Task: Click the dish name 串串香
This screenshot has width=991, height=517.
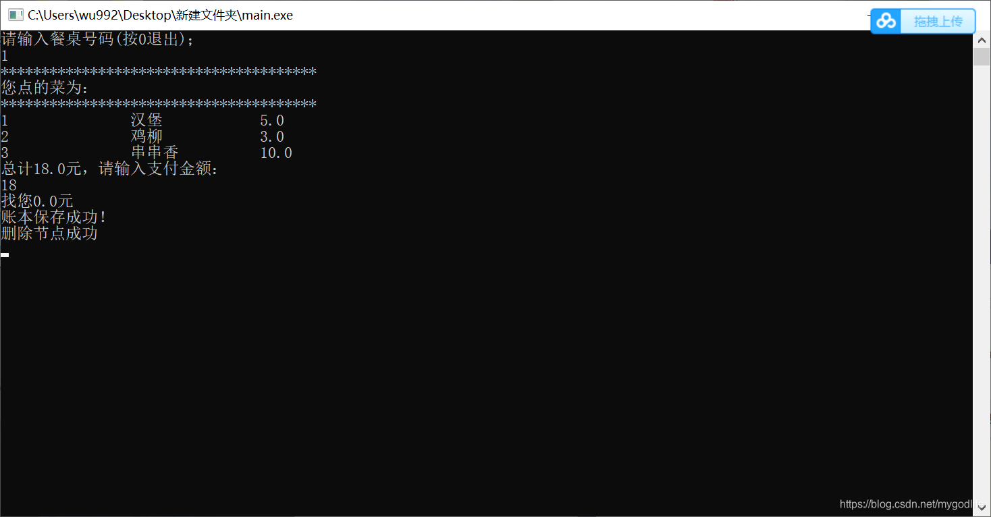Action: (155, 153)
